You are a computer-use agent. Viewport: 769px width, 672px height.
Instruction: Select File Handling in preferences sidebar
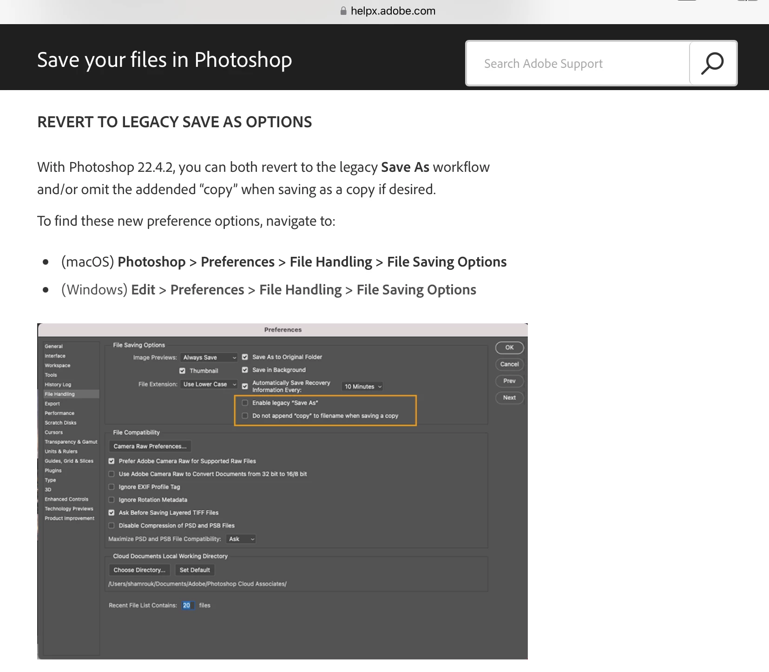pos(71,394)
